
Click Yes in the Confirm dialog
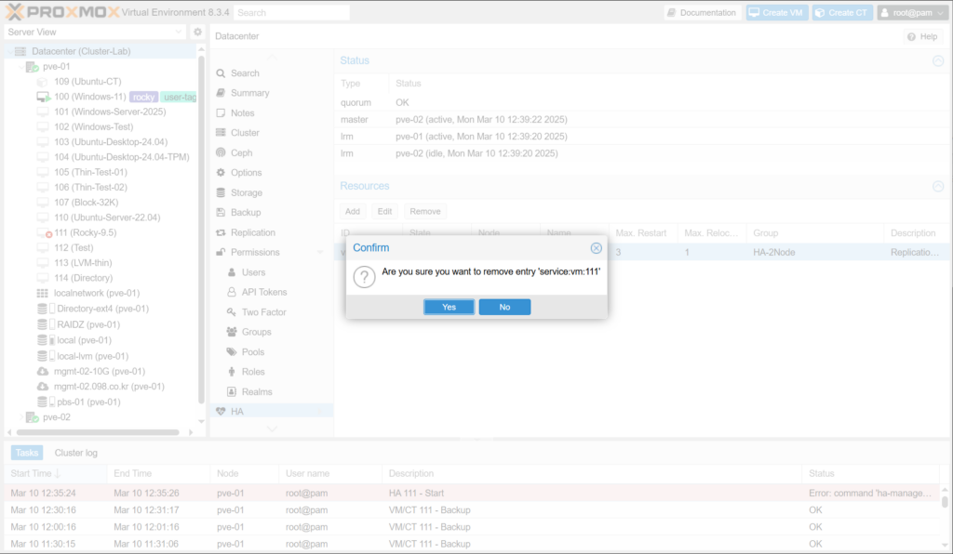point(449,307)
